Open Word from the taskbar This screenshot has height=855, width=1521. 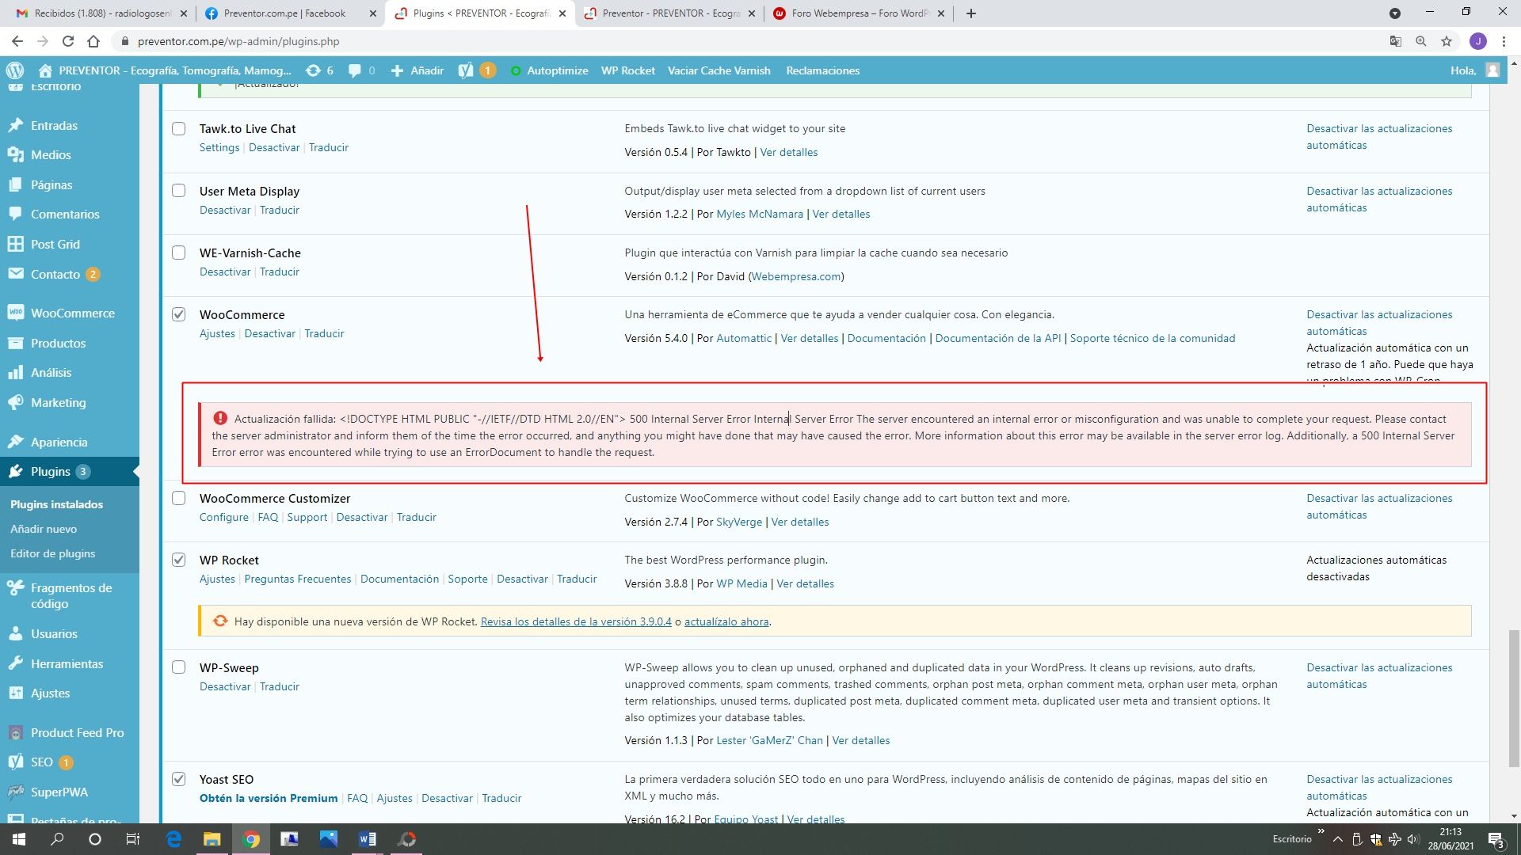point(367,839)
